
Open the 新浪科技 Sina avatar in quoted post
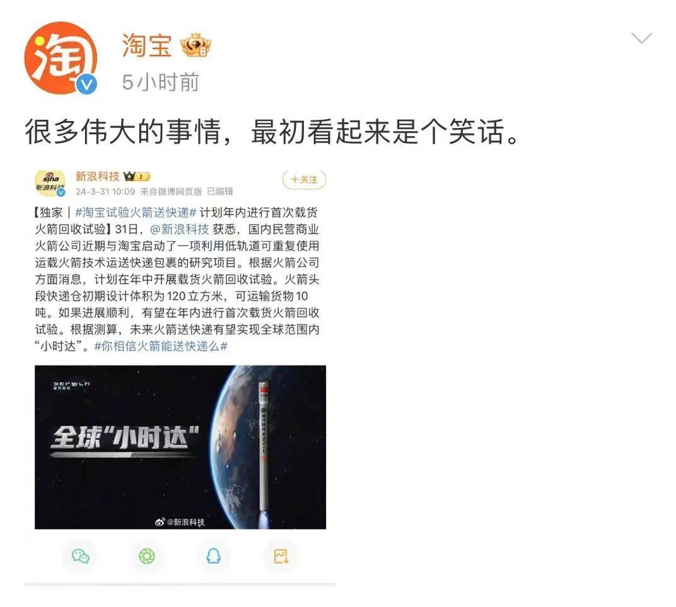(50, 183)
